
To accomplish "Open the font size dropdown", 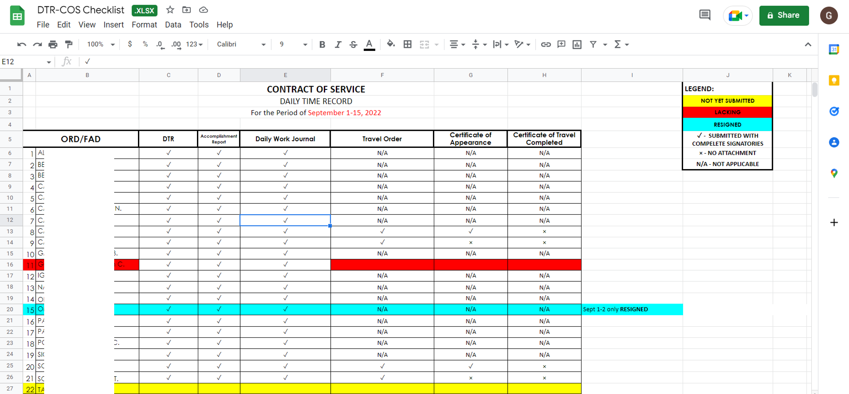I will pos(293,44).
